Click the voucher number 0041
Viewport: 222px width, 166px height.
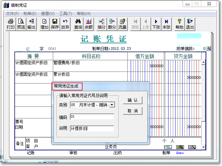click(x=52, y=49)
